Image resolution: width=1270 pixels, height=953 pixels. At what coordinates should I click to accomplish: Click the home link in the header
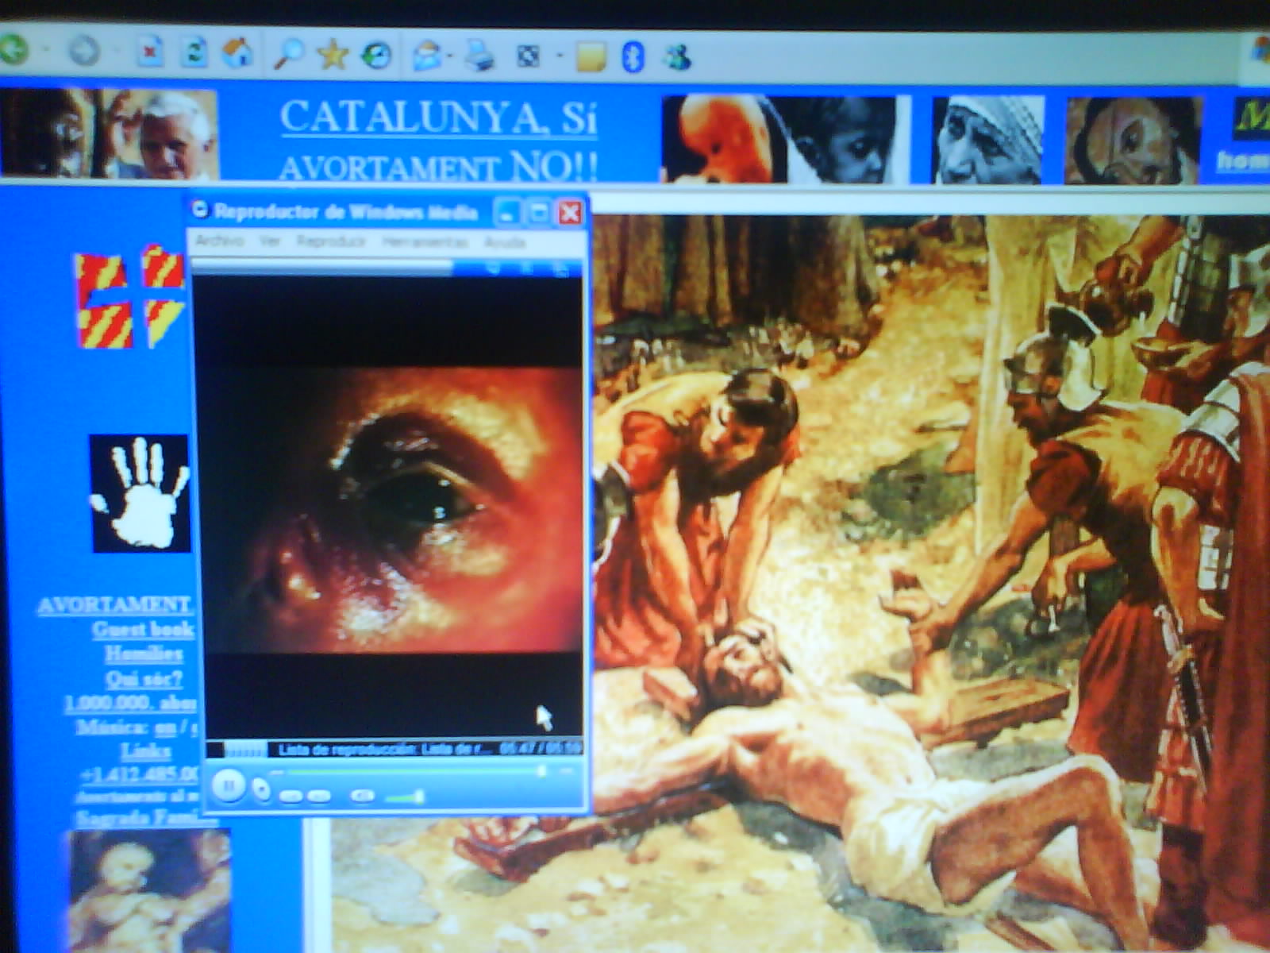(1243, 161)
